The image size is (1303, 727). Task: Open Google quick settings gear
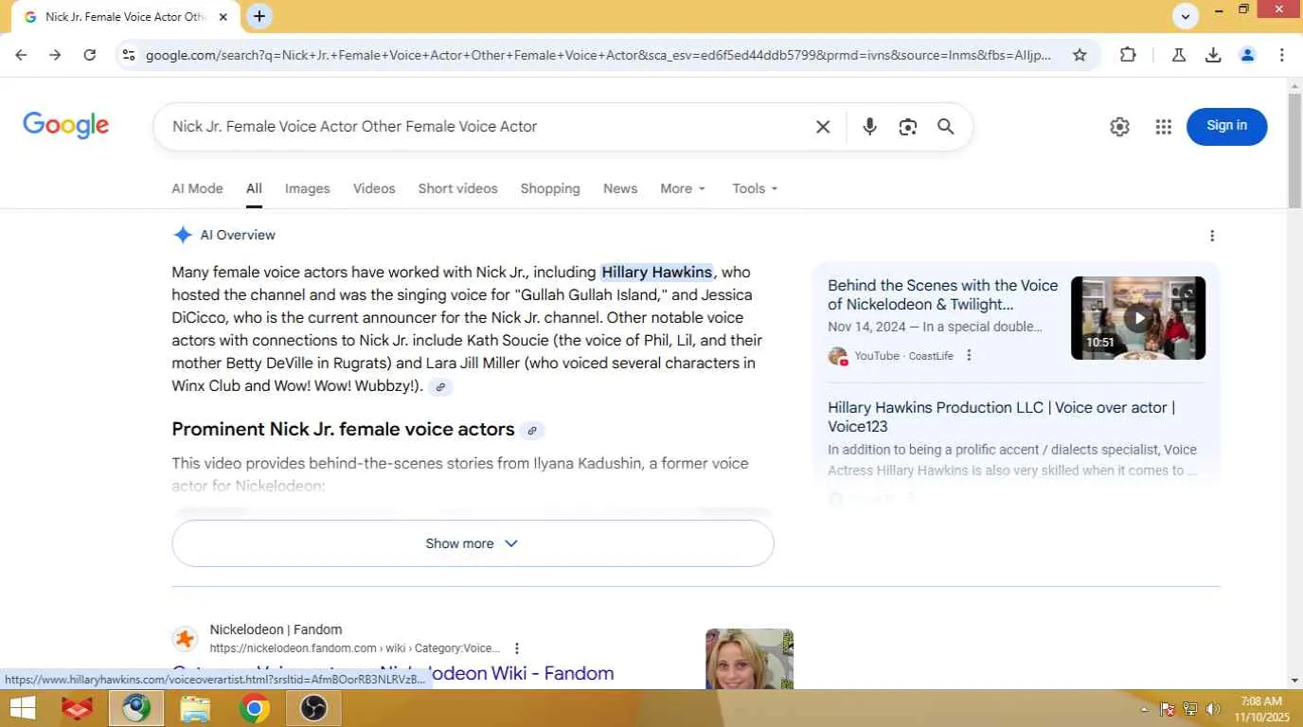(x=1119, y=127)
